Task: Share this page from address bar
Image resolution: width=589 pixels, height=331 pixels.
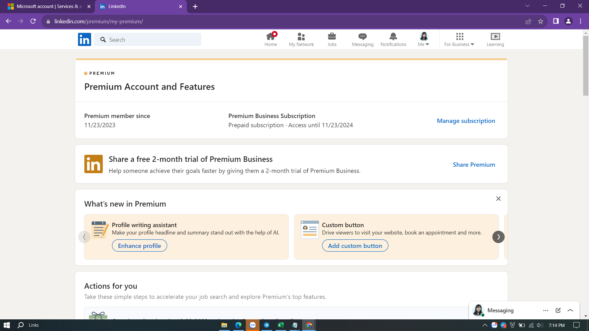Action: pyautogui.click(x=528, y=21)
